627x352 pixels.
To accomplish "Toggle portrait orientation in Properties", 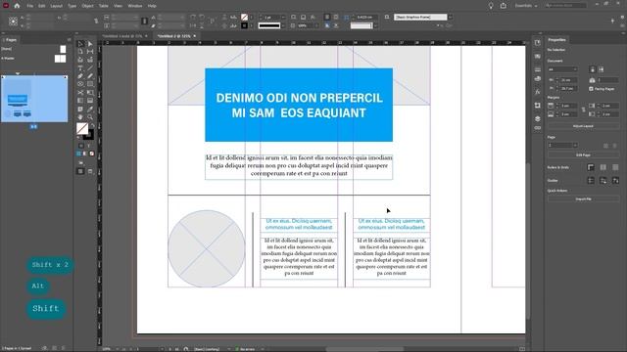I will [593, 69].
